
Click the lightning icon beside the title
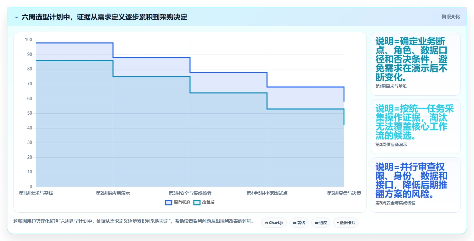click(17, 17)
